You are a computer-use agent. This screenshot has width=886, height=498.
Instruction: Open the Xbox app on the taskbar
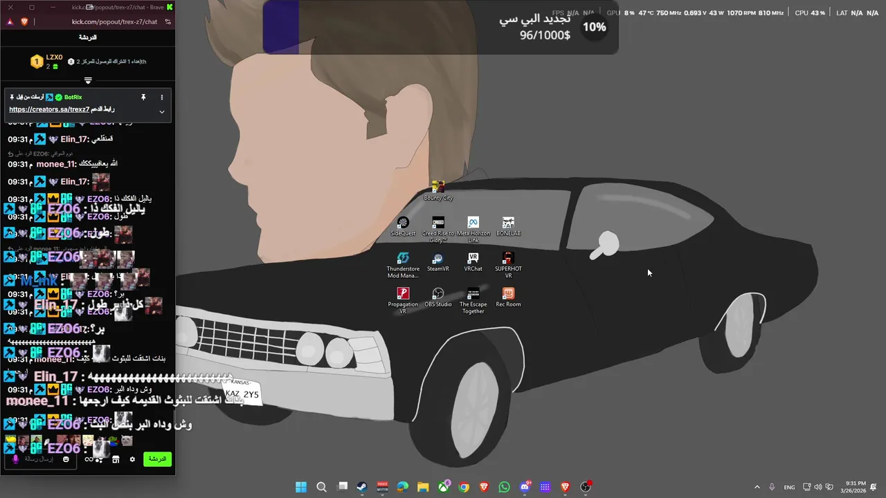point(444,487)
